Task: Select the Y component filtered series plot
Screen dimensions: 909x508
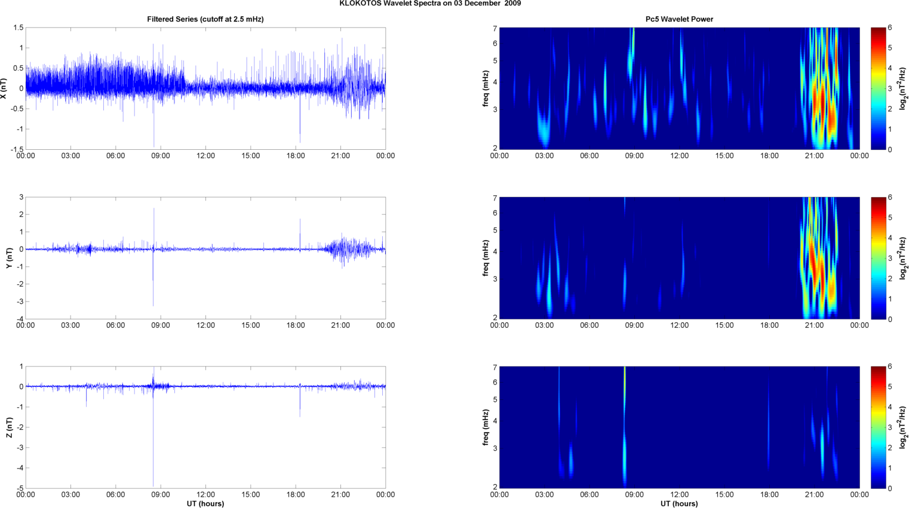Action: 205,258
